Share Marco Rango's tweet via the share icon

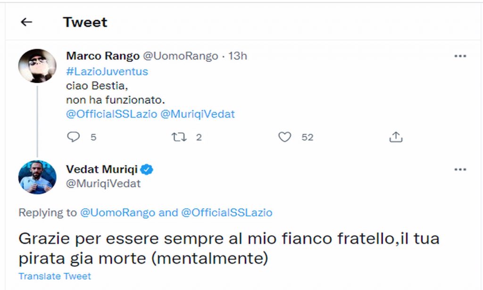pyautogui.click(x=396, y=137)
